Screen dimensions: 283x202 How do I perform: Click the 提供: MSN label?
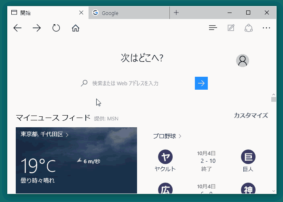click(106, 119)
